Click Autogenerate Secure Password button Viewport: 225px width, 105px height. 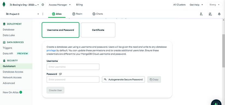123,79
